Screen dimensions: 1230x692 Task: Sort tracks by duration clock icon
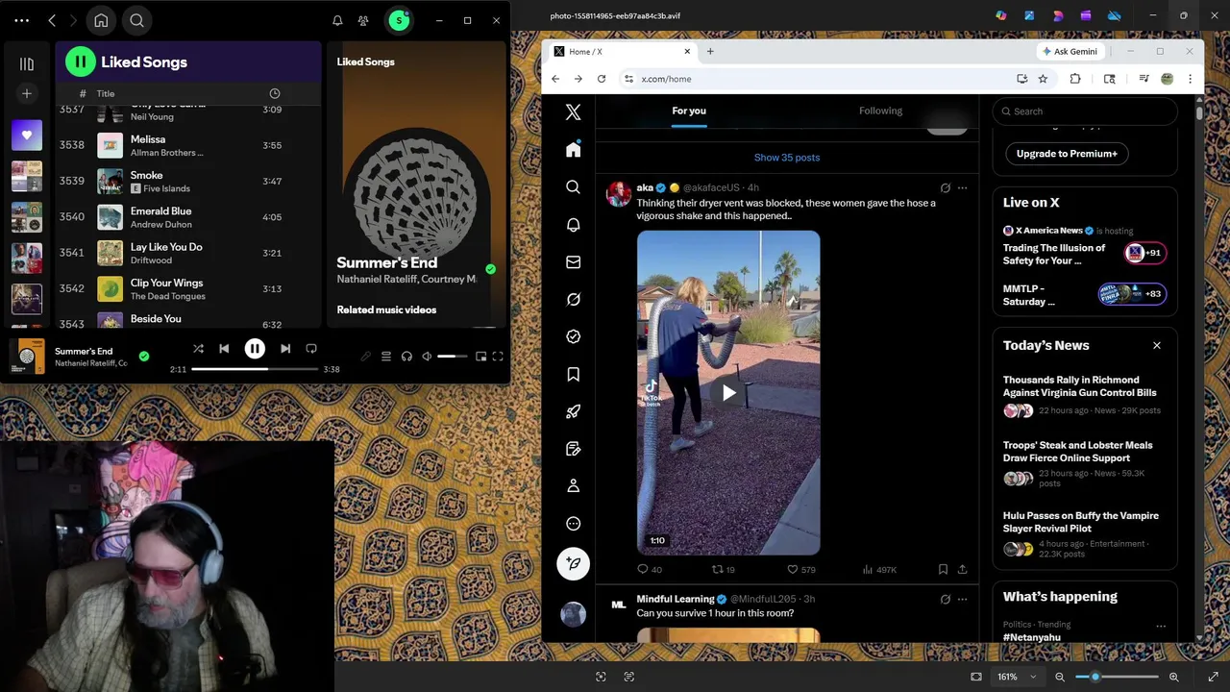coord(275,93)
